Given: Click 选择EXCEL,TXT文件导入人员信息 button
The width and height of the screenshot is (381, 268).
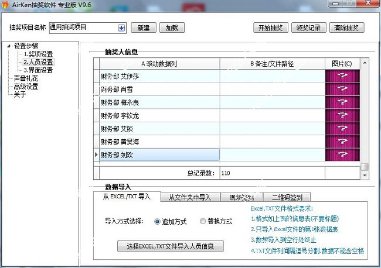Looking at the screenshot, I should (x=171, y=246).
